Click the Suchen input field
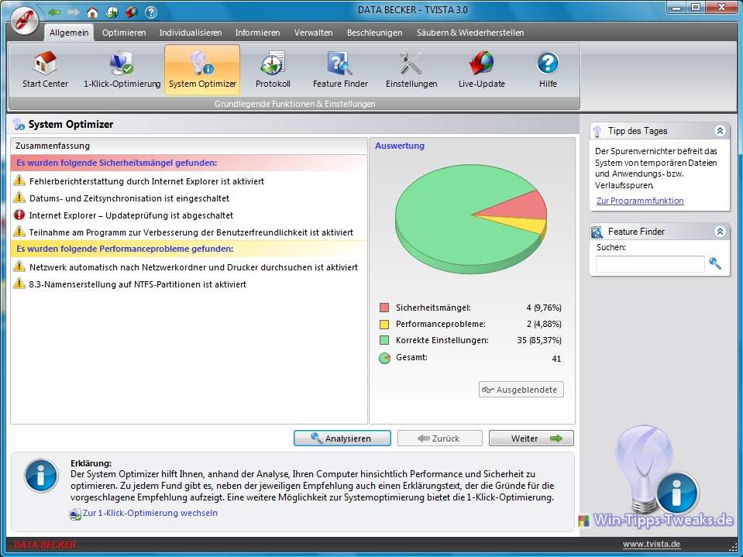 (x=650, y=264)
